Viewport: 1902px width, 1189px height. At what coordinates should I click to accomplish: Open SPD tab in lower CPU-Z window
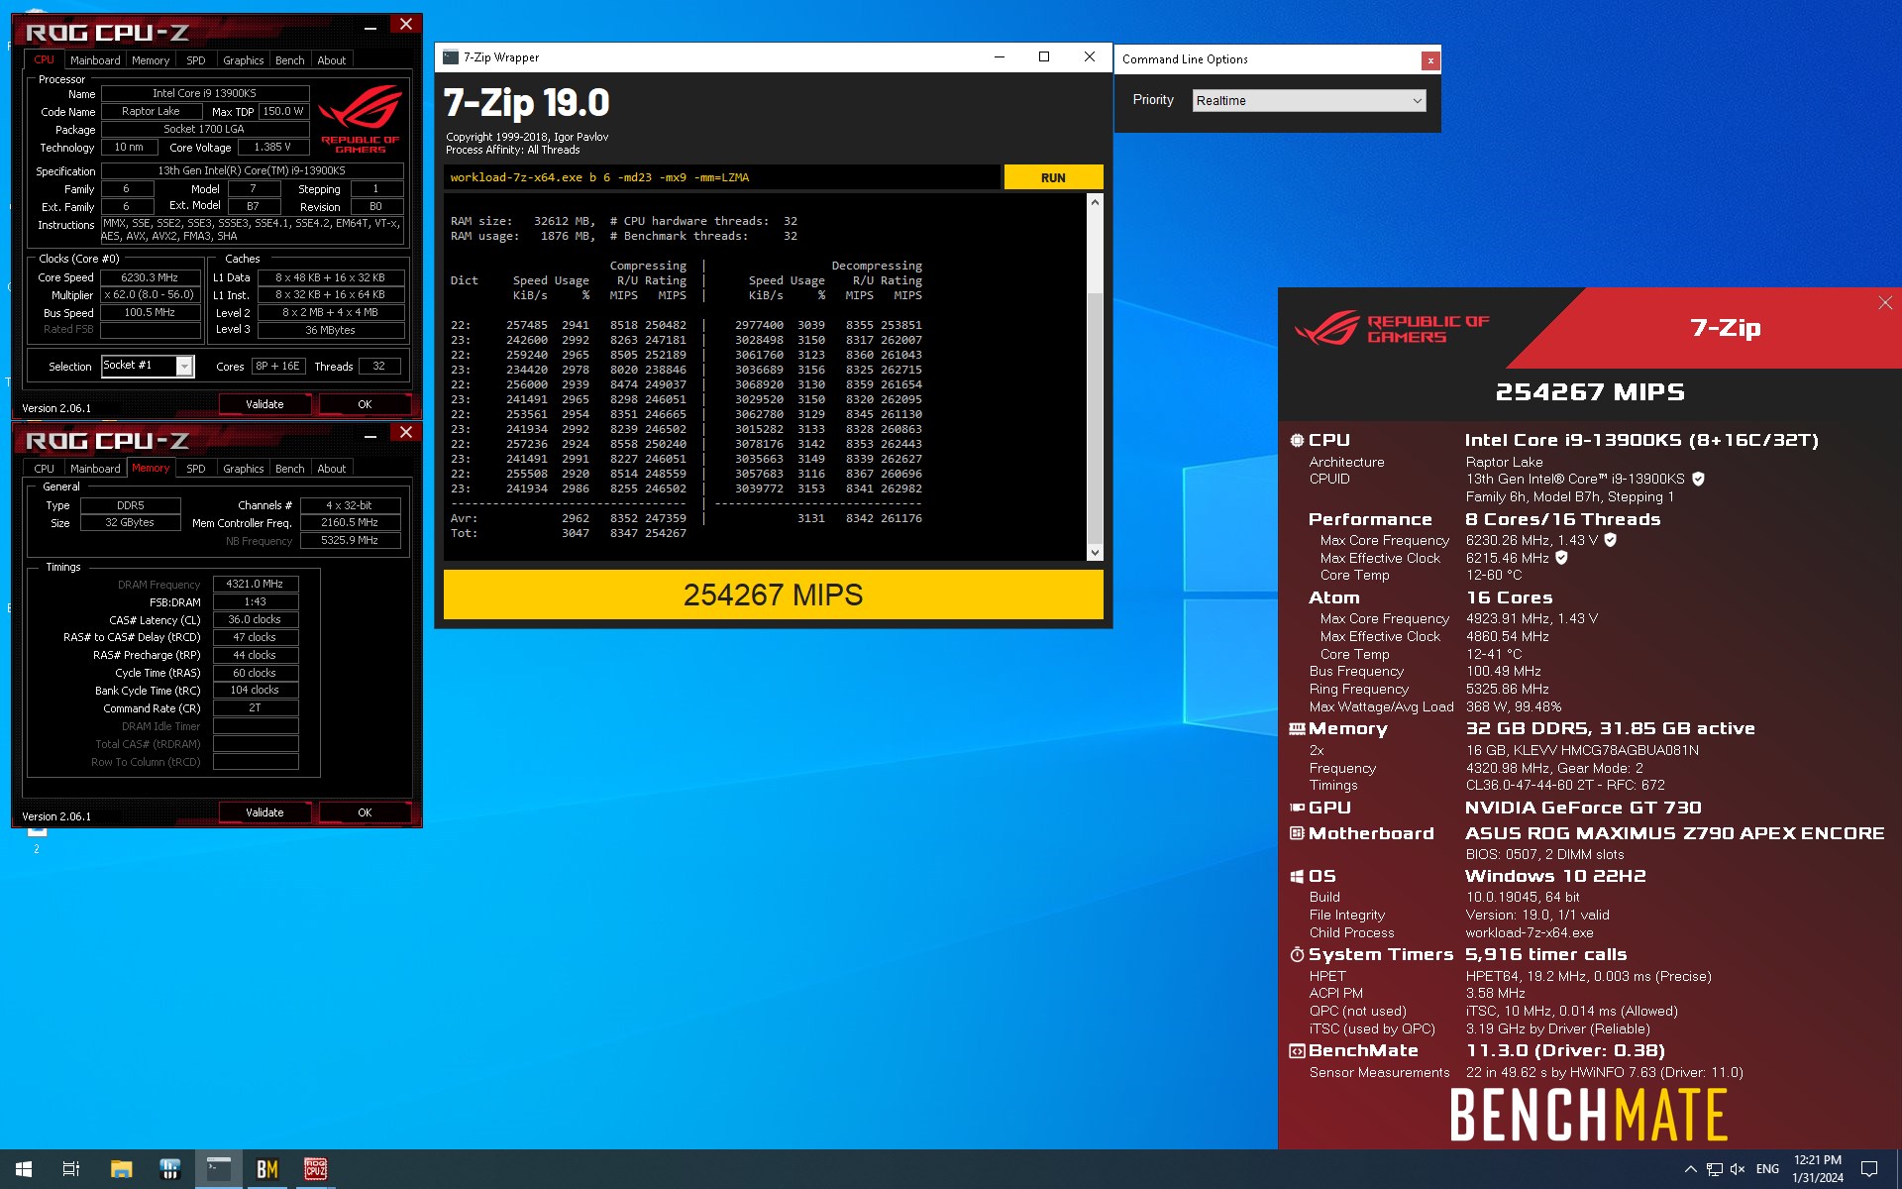click(196, 469)
